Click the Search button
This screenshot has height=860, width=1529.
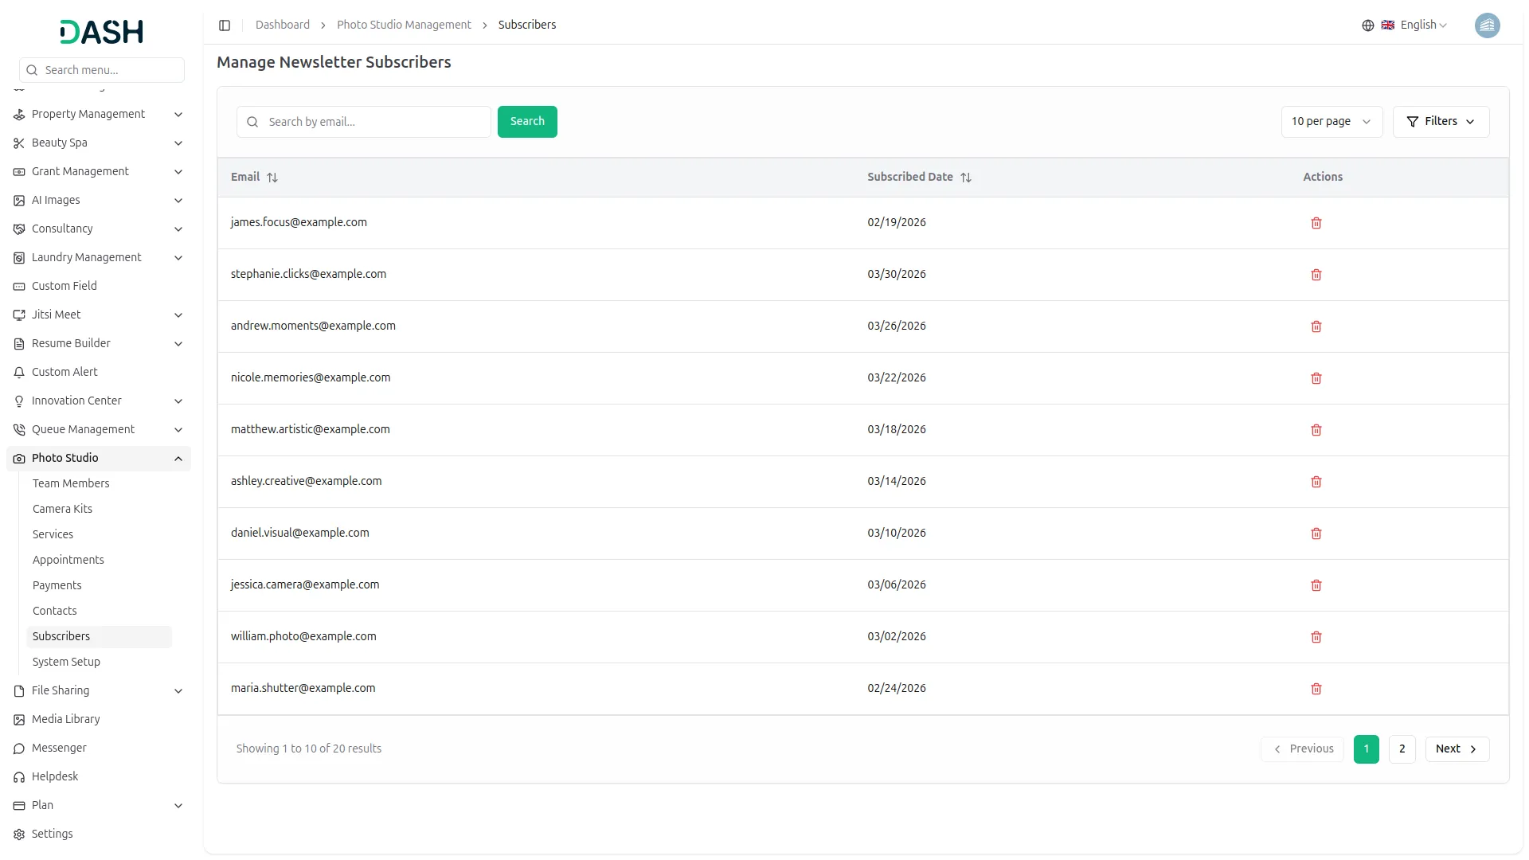527,121
